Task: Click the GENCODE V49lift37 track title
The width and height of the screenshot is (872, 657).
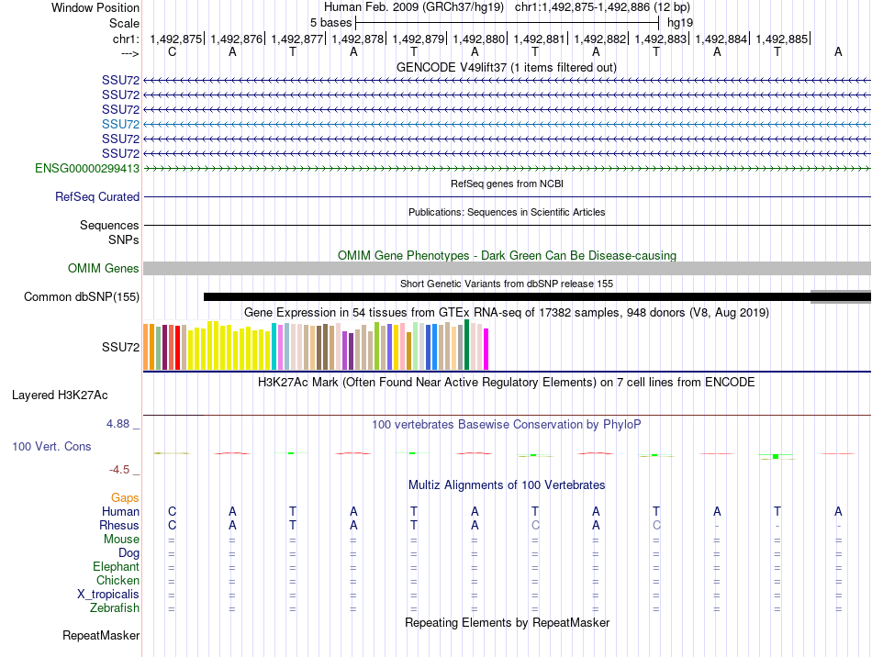Action: click(x=506, y=67)
